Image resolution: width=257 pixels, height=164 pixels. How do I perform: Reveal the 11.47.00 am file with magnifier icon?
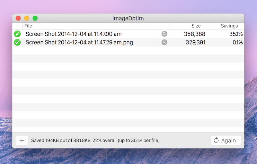pyautogui.click(x=164, y=34)
